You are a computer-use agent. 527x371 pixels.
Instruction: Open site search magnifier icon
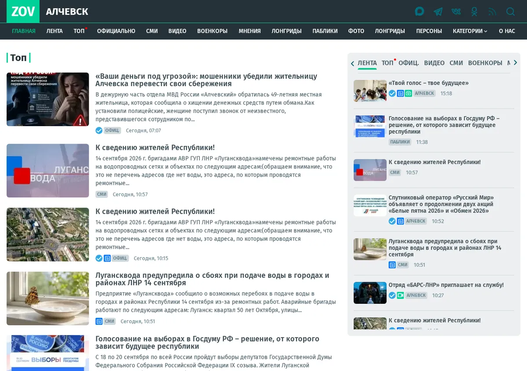[x=510, y=11]
